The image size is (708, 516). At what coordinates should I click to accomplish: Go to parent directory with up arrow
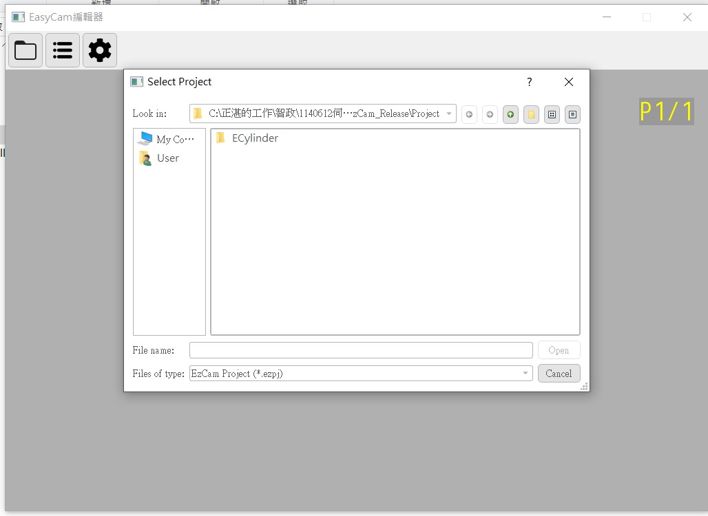tap(510, 114)
